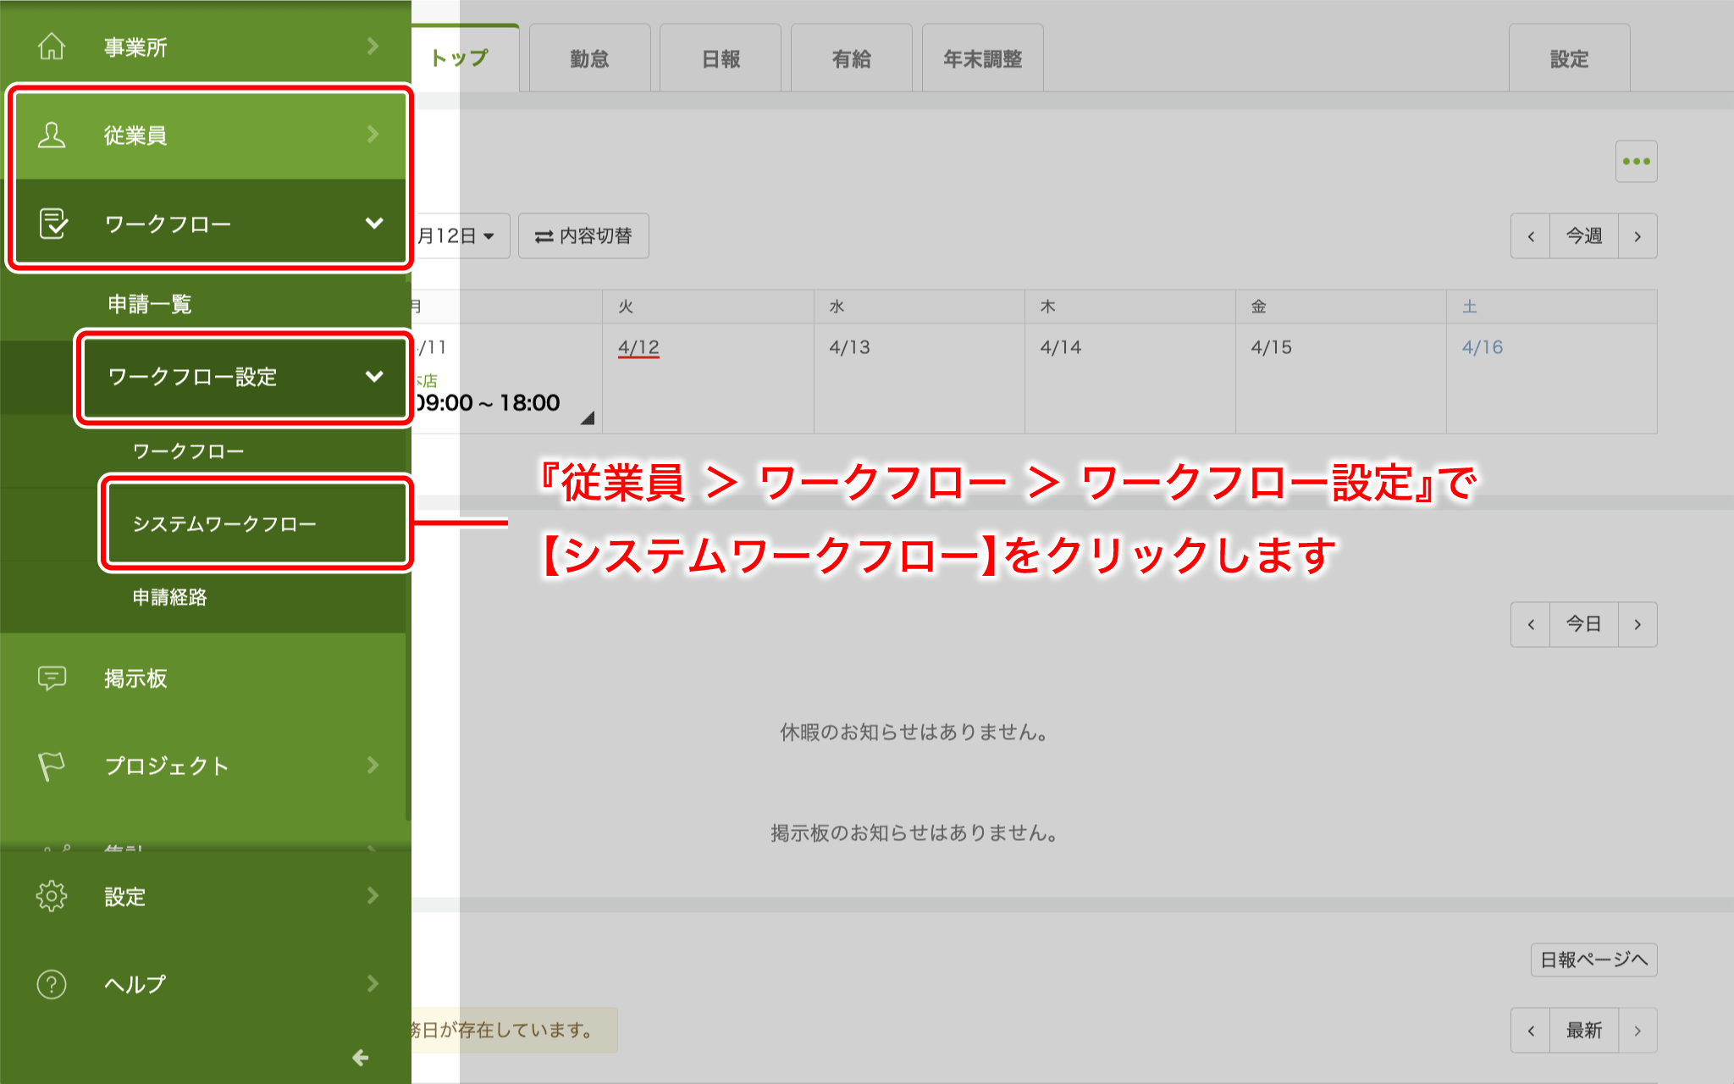Click the next arrow beside 最新
The width and height of the screenshot is (1734, 1084).
click(x=1637, y=1031)
